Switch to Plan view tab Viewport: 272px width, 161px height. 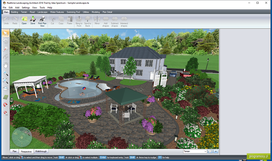tap(14, 151)
